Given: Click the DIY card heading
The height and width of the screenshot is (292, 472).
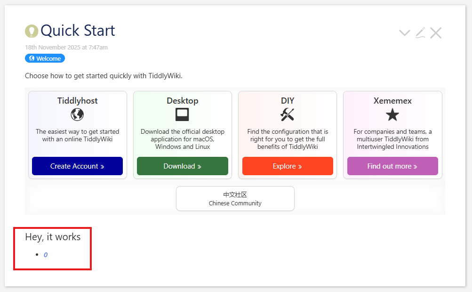Looking at the screenshot, I should coord(287,101).
